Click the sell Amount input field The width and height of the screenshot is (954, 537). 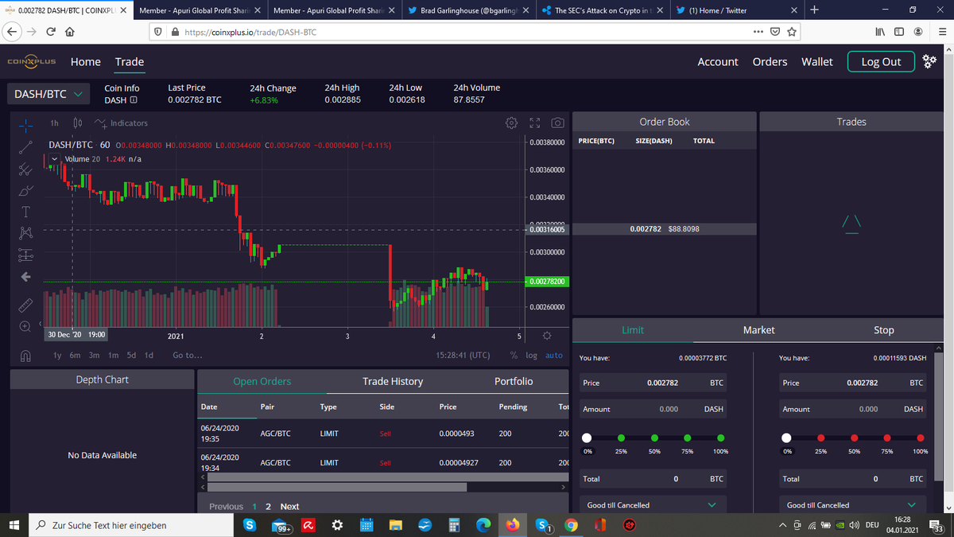pyautogui.click(x=854, y=409)
